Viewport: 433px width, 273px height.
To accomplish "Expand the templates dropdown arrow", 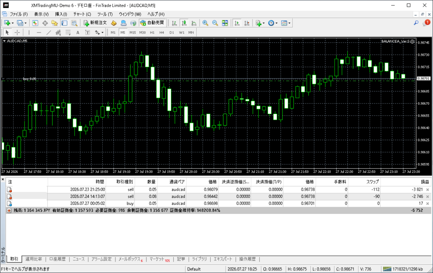I will (289, 23).
